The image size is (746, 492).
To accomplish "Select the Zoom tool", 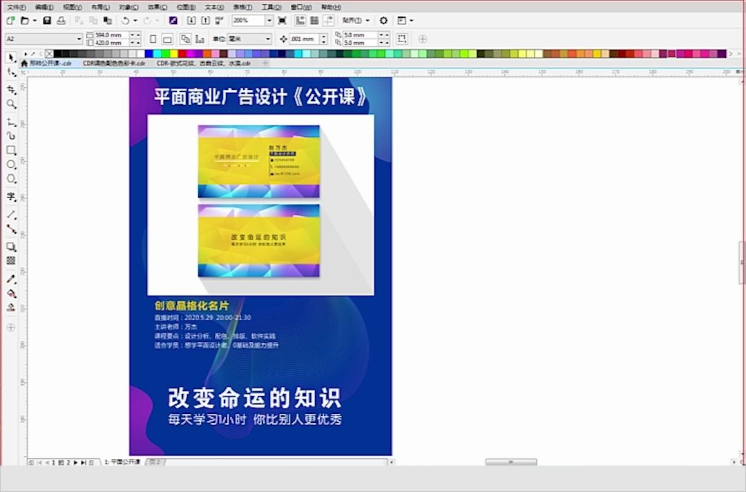I will pyautogui.click(x=10, y=102).
